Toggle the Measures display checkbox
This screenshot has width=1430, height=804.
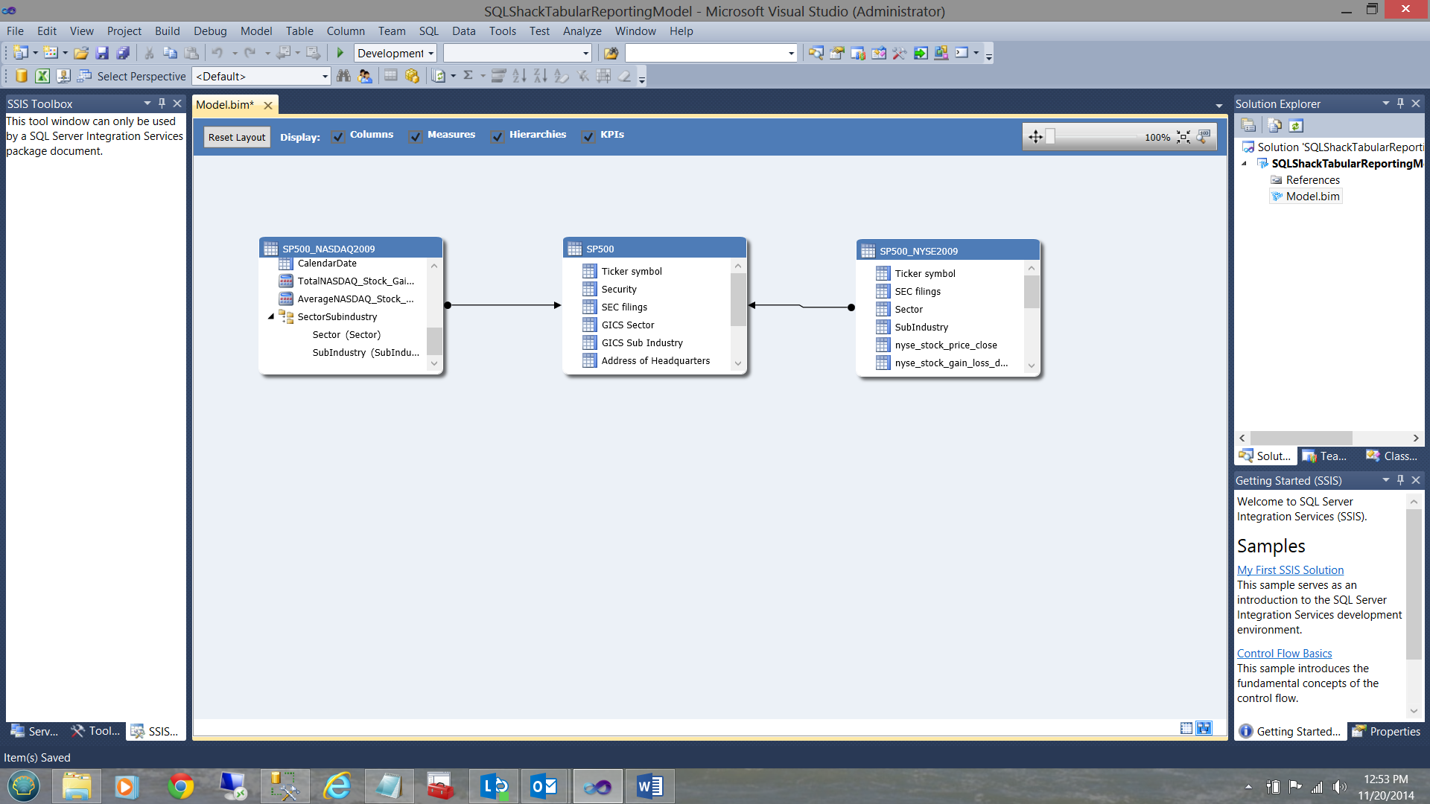[x=416, y=137]
